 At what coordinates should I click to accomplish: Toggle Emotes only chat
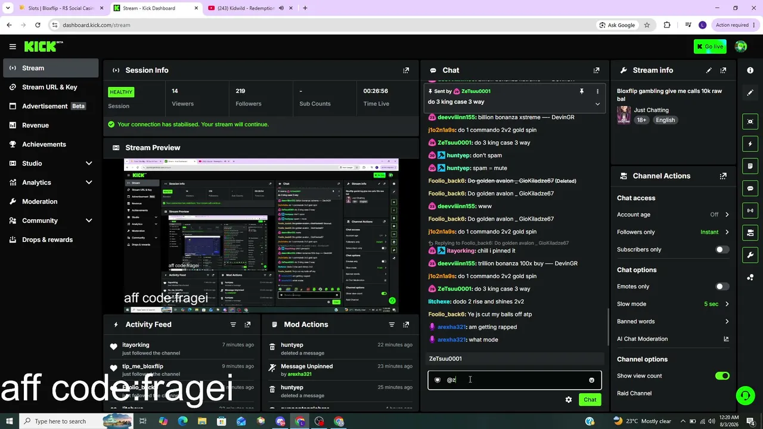tap(722, 287)
